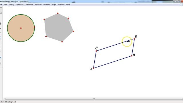Click the label 'C' above the point
The height and width of the screenshot is (103, 183).
(96, 48)
